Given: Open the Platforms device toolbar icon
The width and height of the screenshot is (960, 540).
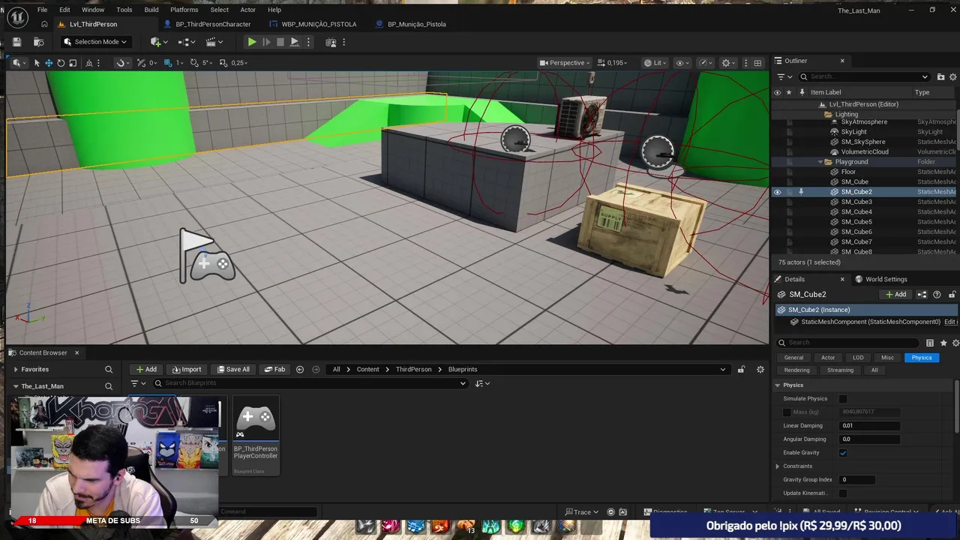Looking at the screenshot, I should point(331,42).
